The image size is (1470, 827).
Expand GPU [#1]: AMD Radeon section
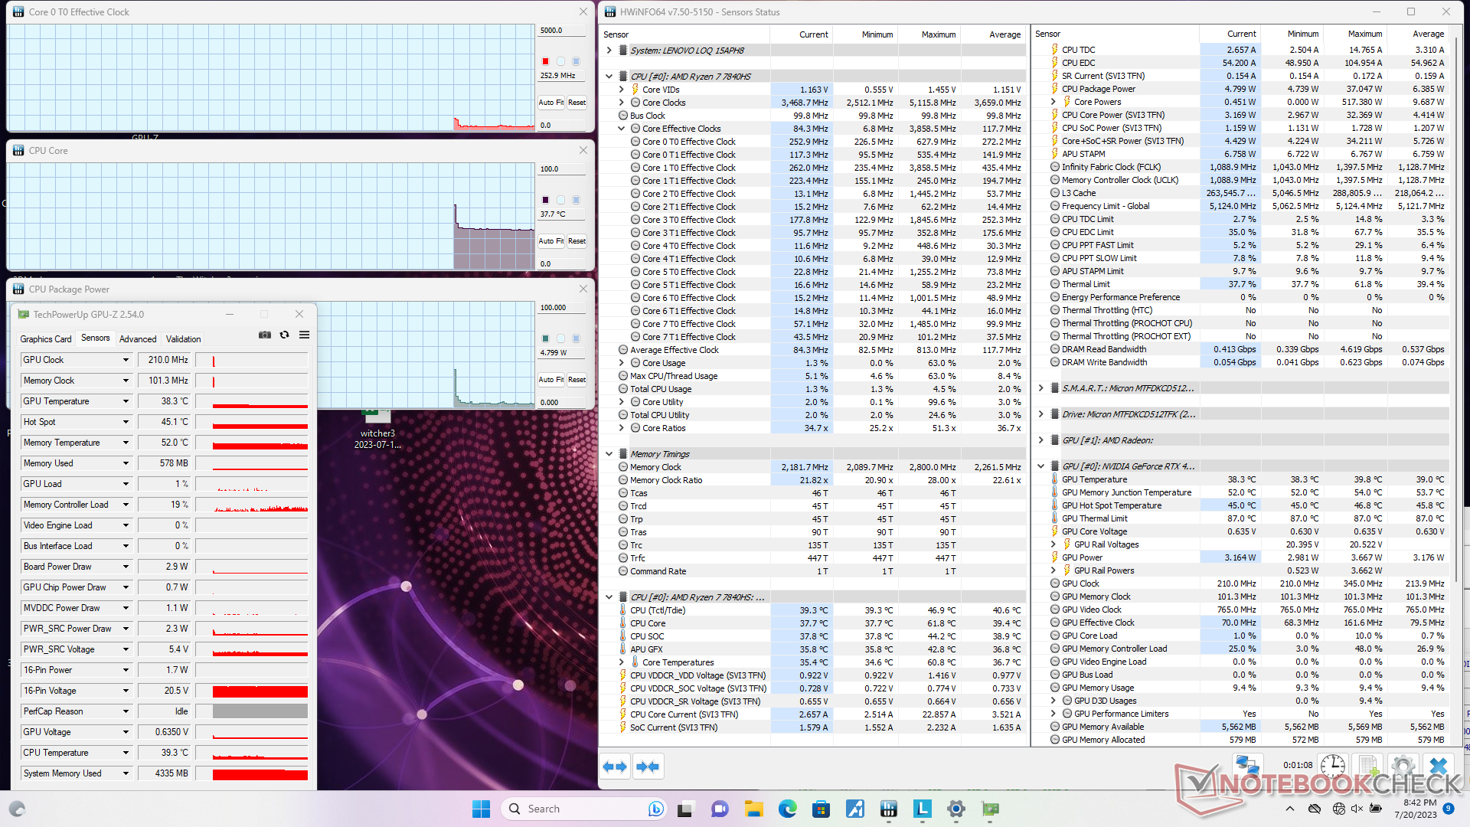point(1040,440)
